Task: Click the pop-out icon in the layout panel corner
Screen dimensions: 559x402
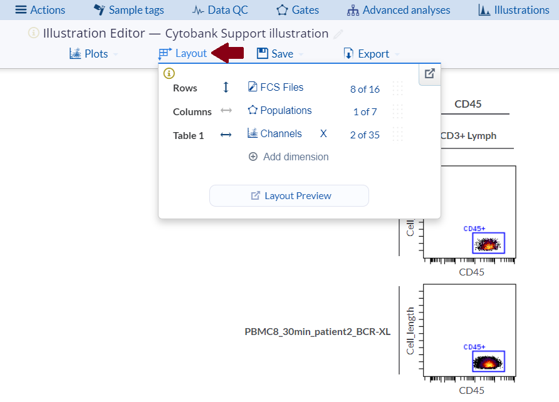Action: (x=429, y=73)
